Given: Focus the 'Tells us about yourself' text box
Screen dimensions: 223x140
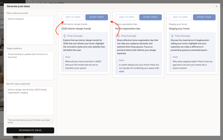Looking at the screenshot, I should 30,30.
